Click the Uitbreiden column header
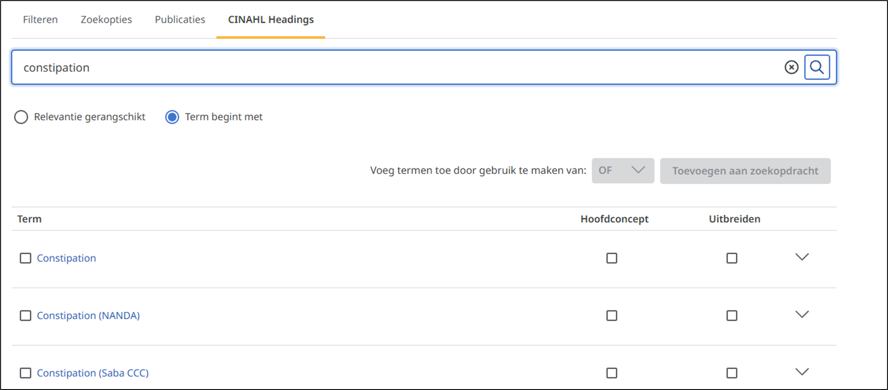 tap(735, 219)
